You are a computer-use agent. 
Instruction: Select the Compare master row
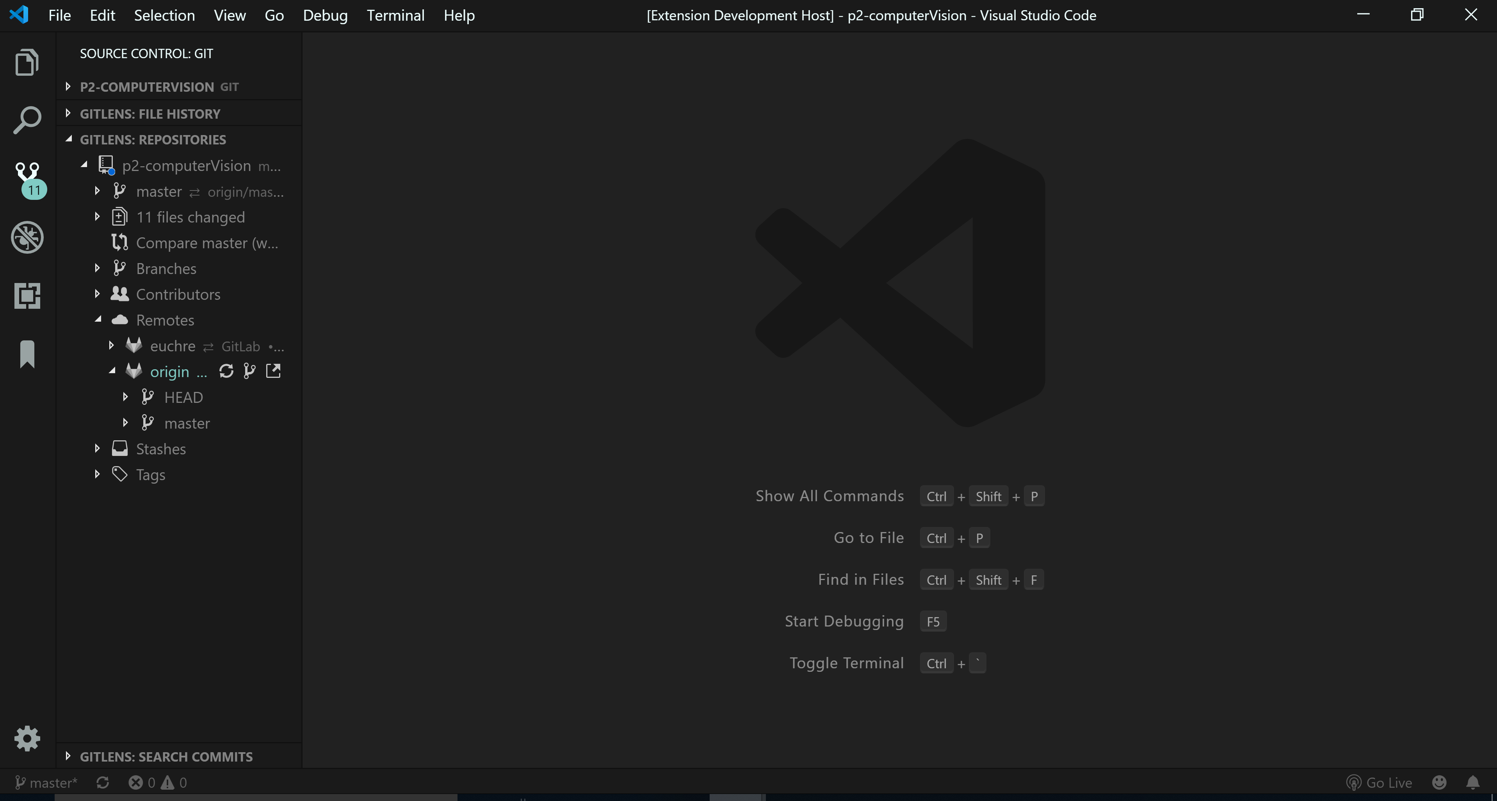(x=179, y=242)
